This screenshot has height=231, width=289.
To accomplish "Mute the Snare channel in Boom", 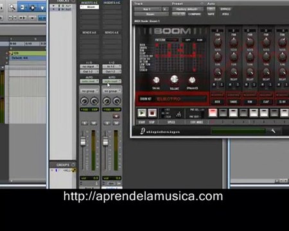I will pos(230,85).
